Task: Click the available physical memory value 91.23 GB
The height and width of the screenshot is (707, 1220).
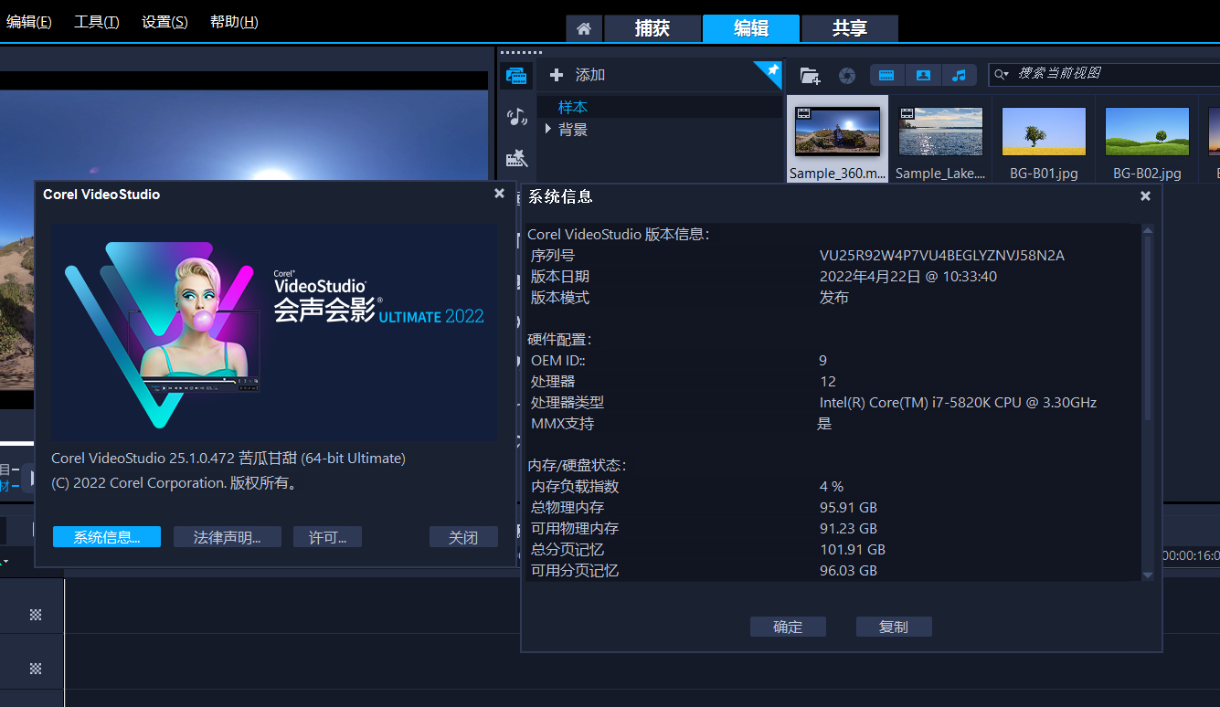Action: [x=848, y=529]
